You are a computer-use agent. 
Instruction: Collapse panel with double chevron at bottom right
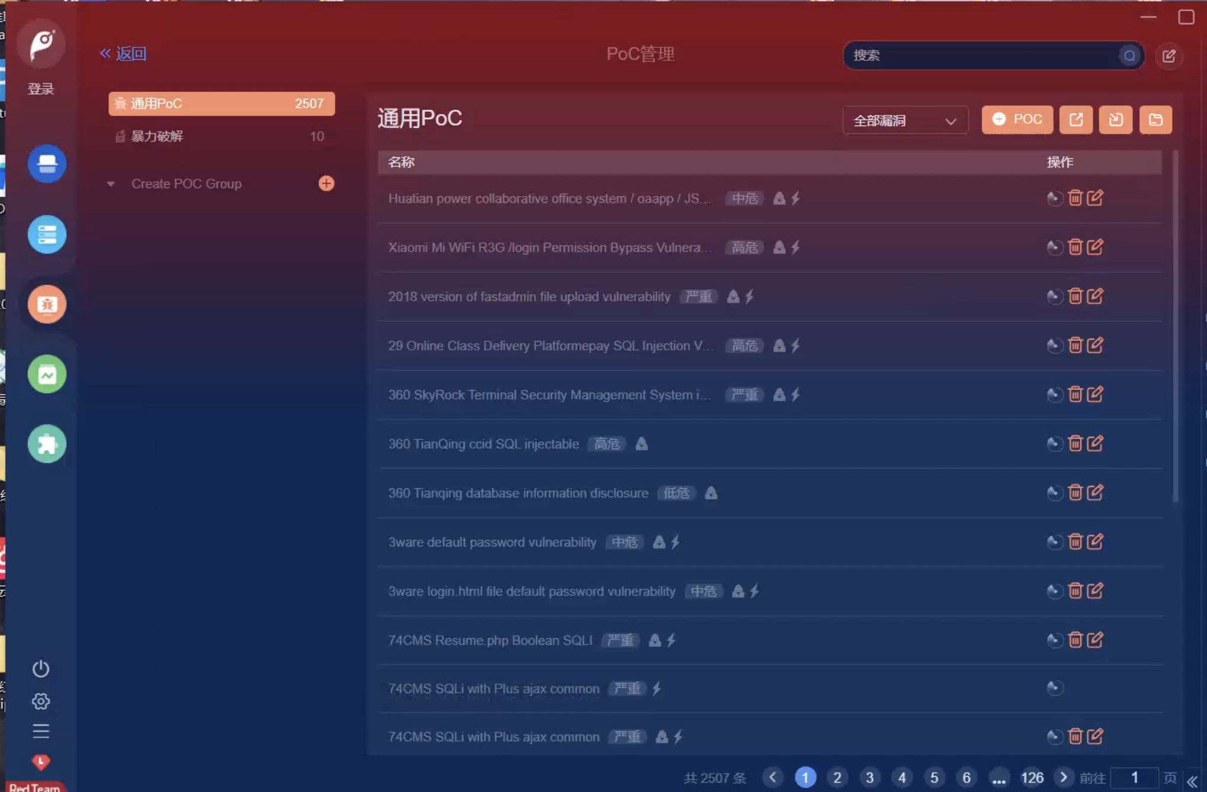click(x=1192, y=781)
